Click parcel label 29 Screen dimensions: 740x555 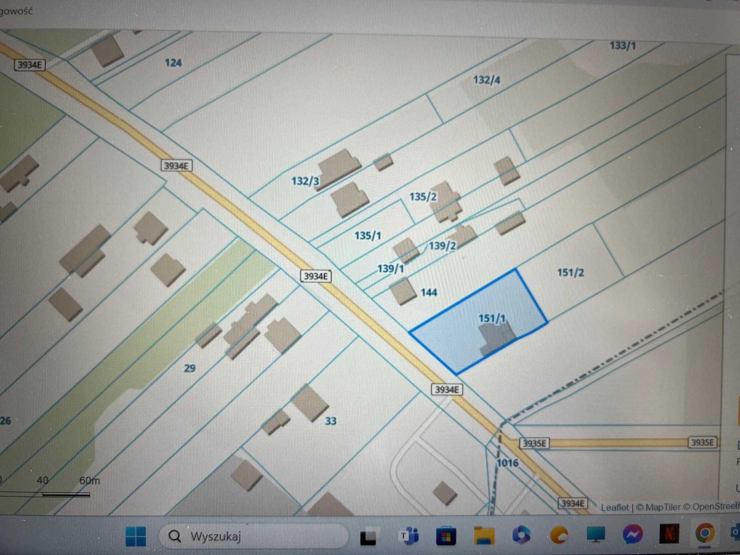coord(190,368)
